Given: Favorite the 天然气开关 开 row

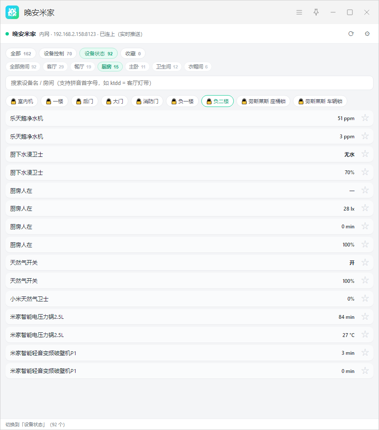Looking at the screenshot, I should (x=365, y=263).
